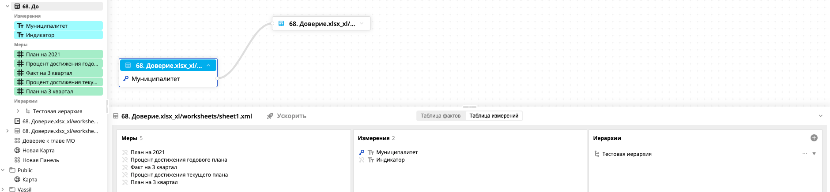The image size is (830, 192).
Task: Click the cube icon of 68. До in the sidebar
Action: [17, 6]
